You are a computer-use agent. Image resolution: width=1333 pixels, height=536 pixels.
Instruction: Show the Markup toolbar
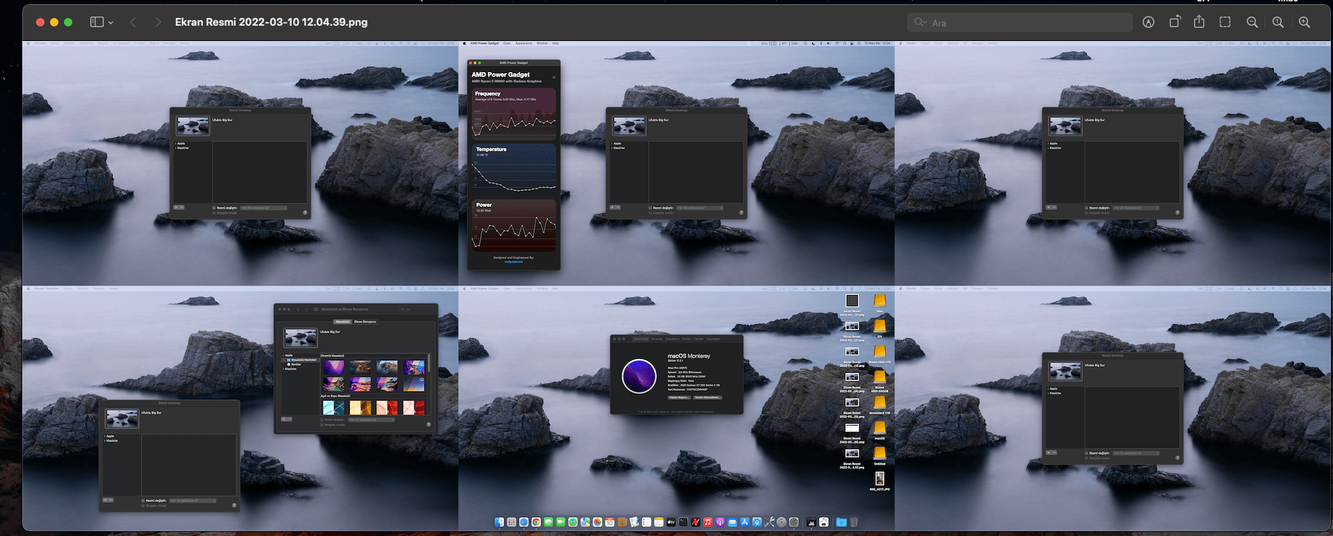click(x=1148, y=22)
